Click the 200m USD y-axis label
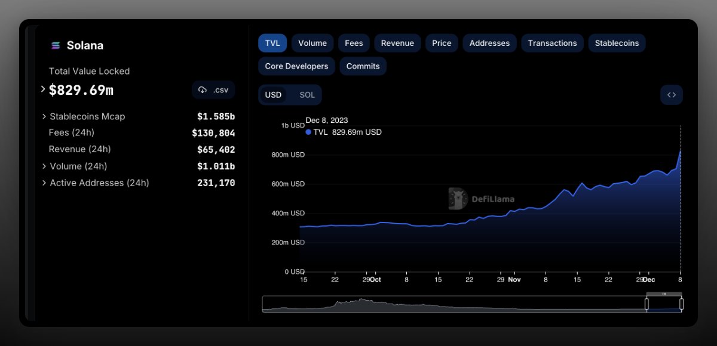This screenshot has width=717, height=346. [x=289, y=242]
